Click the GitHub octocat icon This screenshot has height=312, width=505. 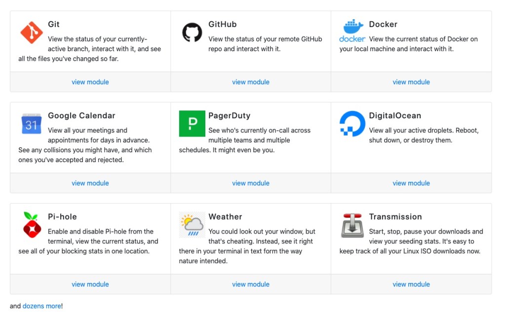192,33
